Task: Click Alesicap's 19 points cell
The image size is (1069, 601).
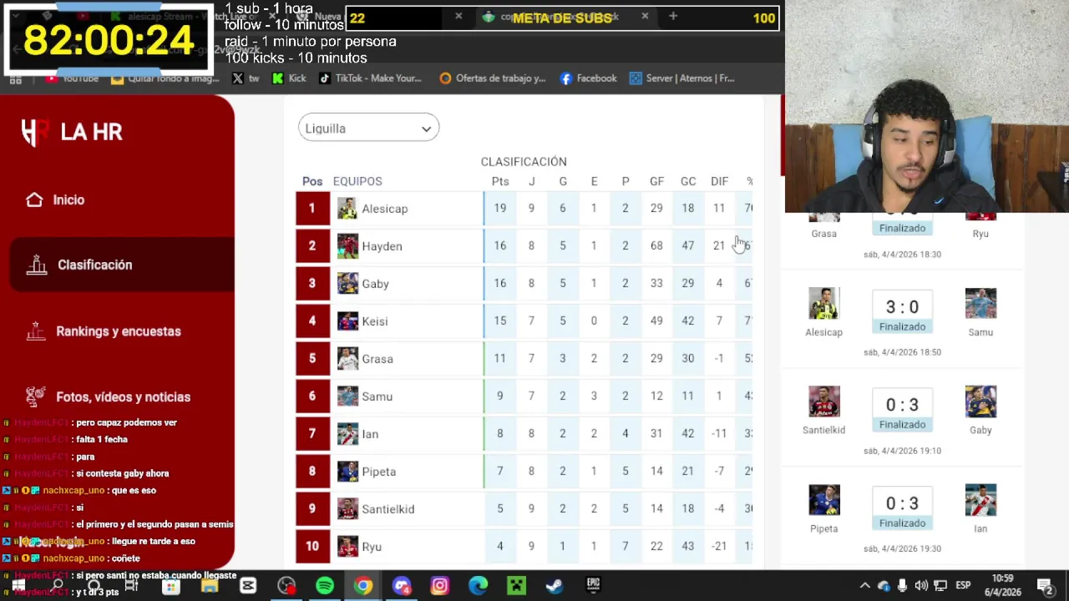Action: [x=499, y=208]
